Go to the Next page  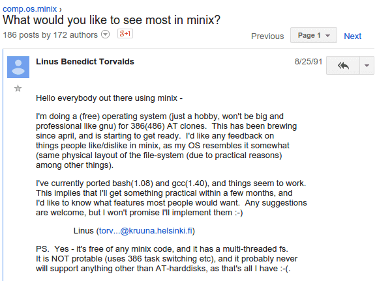(352, 36)
